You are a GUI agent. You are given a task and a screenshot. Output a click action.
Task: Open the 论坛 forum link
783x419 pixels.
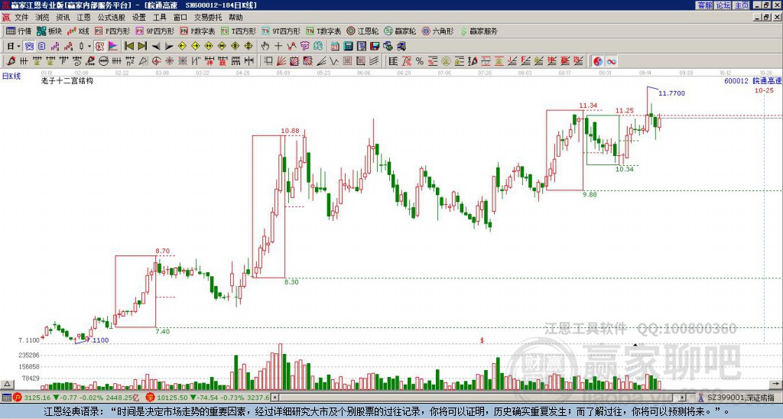click(x=723, y=5)
